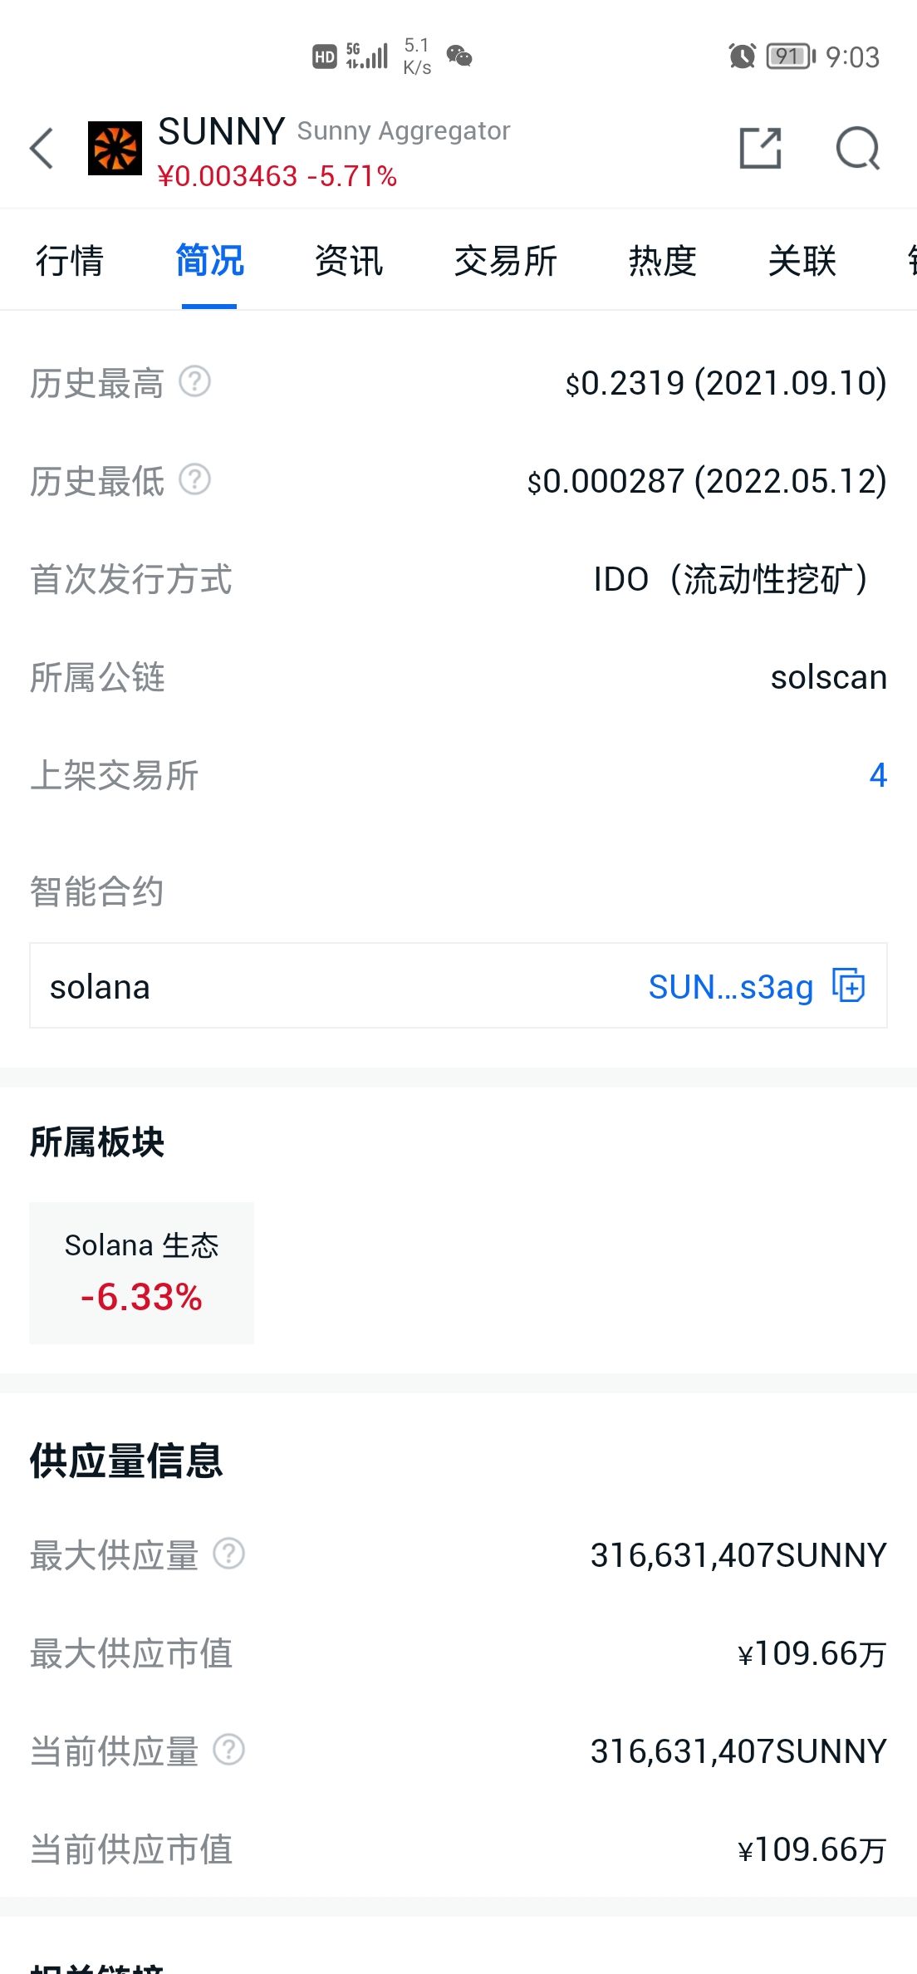The image size is (917, 1974).
Task: Show help for 历史最高
Action: tap(195, 382)
